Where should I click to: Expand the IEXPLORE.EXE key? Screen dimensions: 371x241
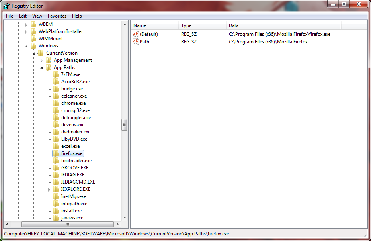(x=49, y=190)
